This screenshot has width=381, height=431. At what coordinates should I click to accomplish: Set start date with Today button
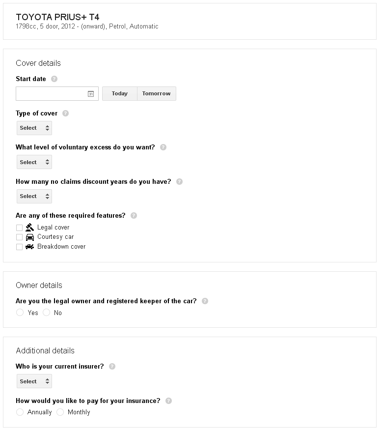click(120, 94)
